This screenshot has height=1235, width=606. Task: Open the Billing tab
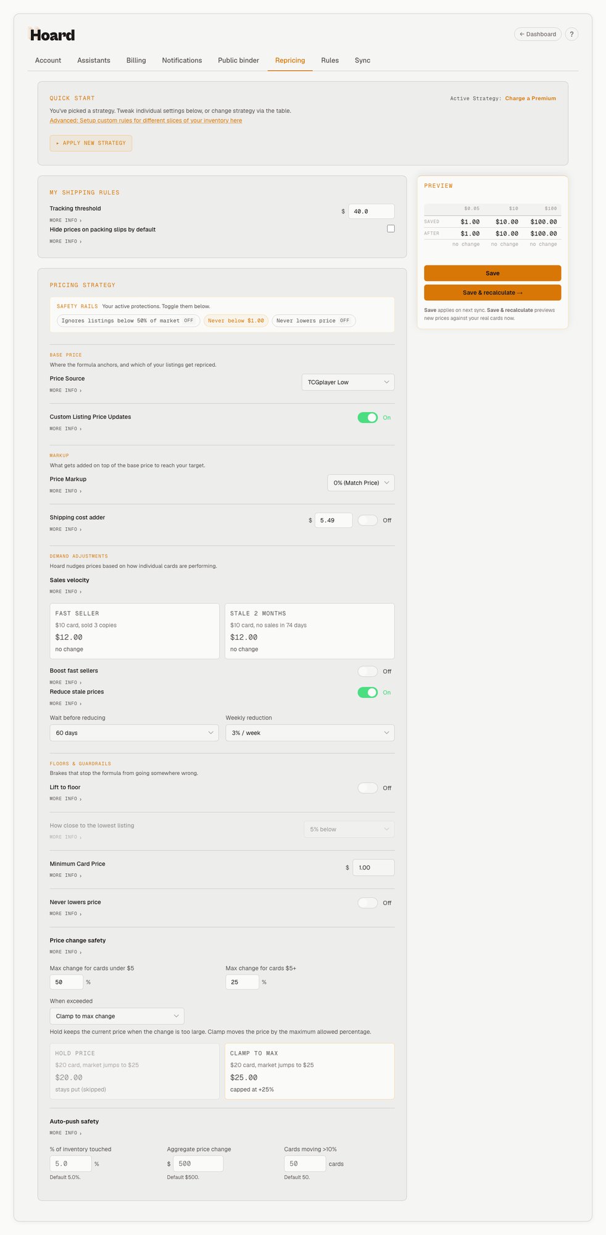click(x=136, y=61)
